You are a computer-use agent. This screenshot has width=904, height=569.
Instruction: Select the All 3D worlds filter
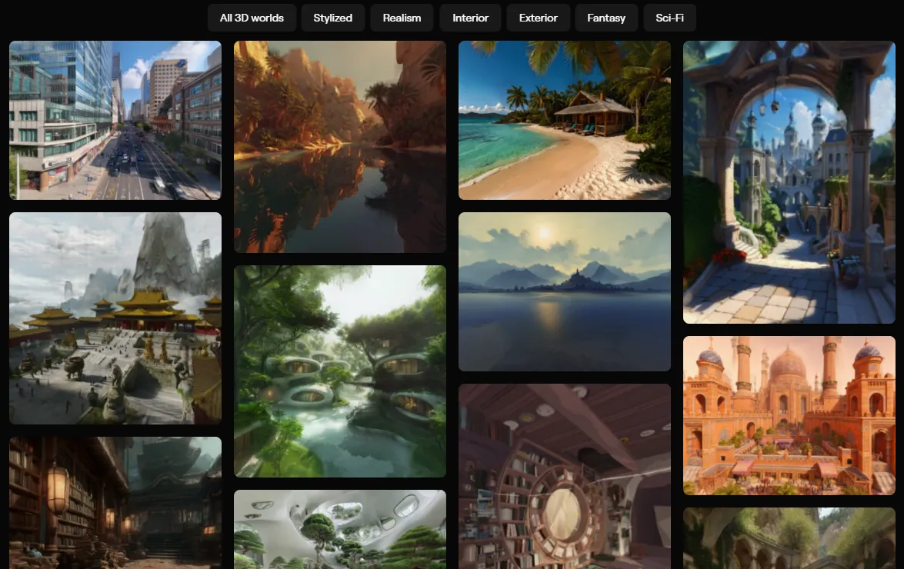point(252,18)
